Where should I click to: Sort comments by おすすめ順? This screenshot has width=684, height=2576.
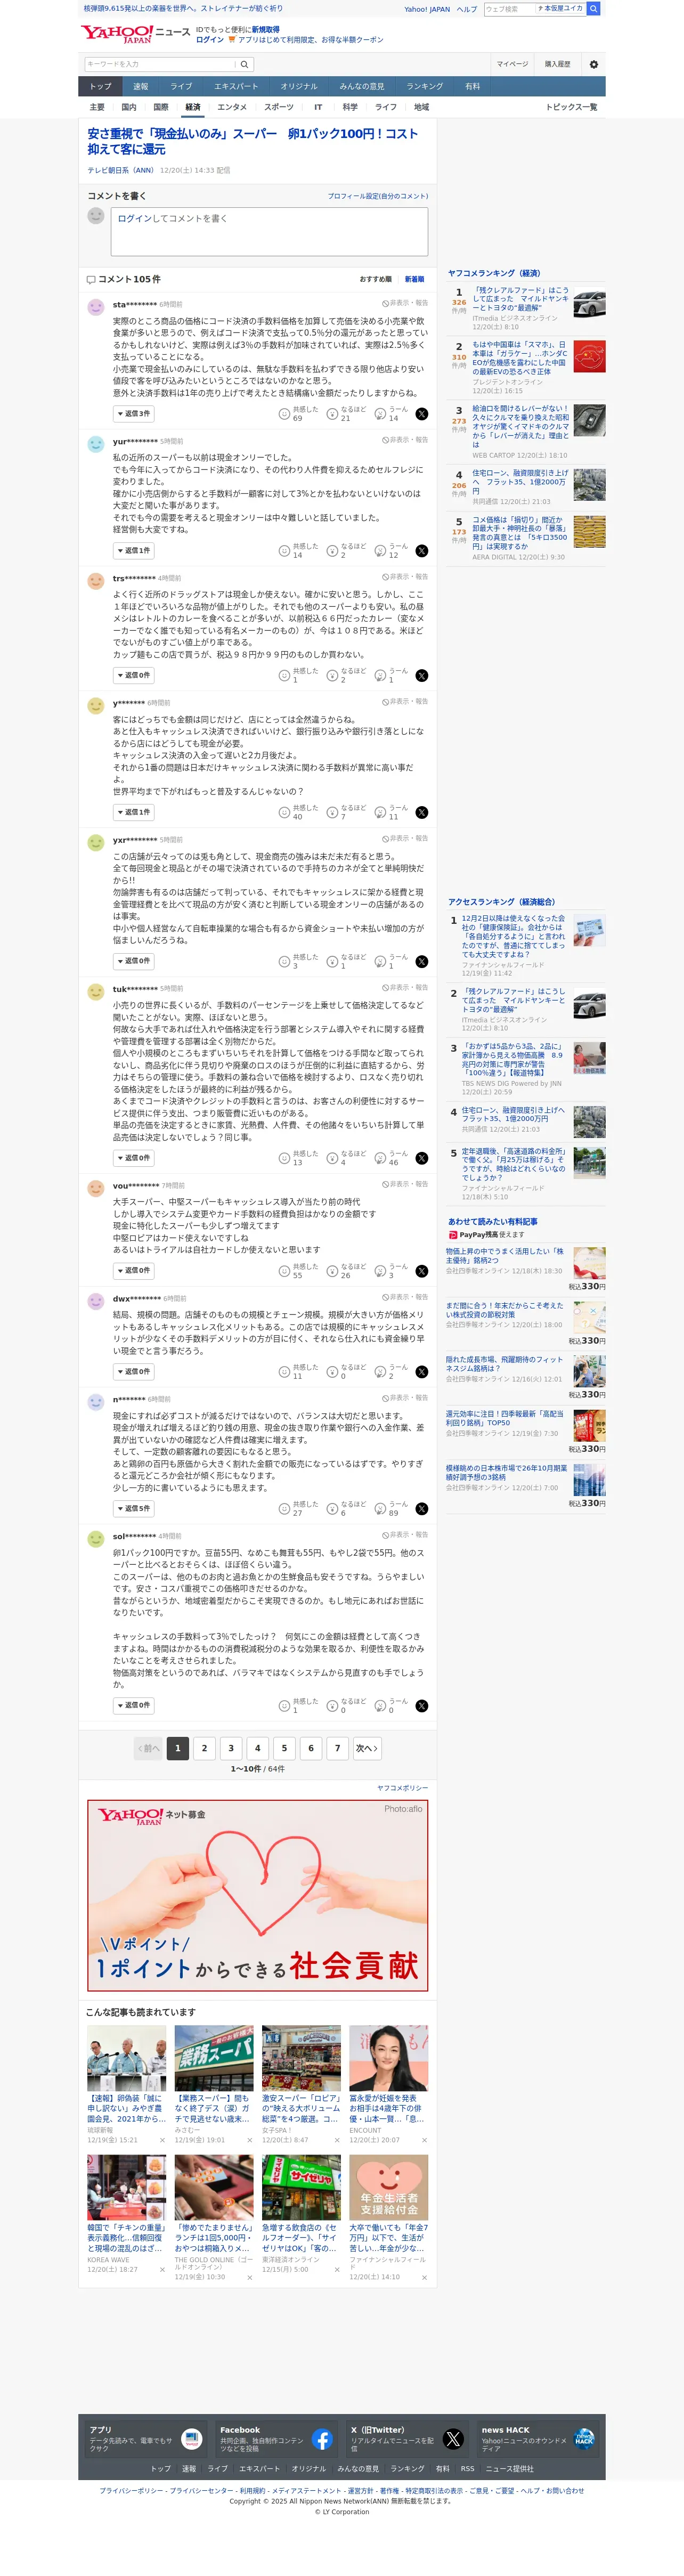tap(376, 279)
